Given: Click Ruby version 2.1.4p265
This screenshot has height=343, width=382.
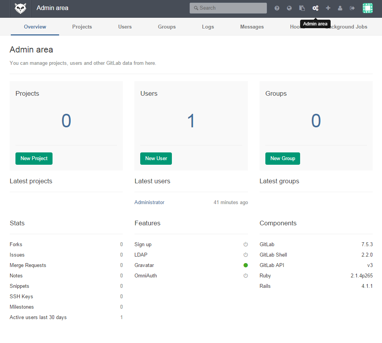Looking at the screenshot, I should coord(362,275).
